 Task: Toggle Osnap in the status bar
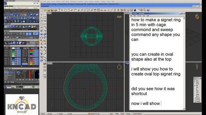coord(128,114)
